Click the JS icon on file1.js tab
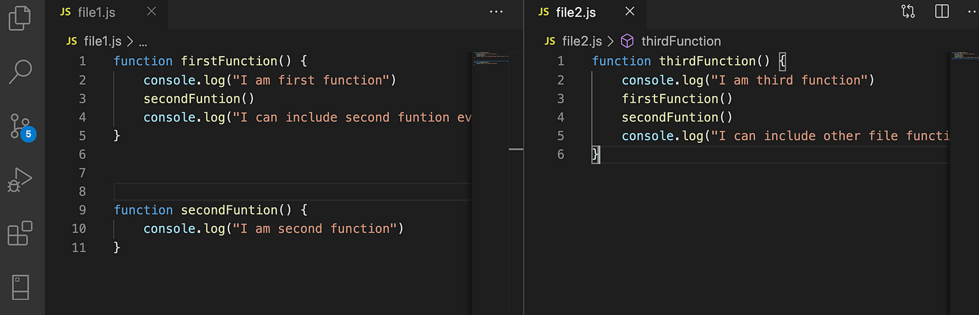The image size is (979, 315). click(x=65, y=12)
